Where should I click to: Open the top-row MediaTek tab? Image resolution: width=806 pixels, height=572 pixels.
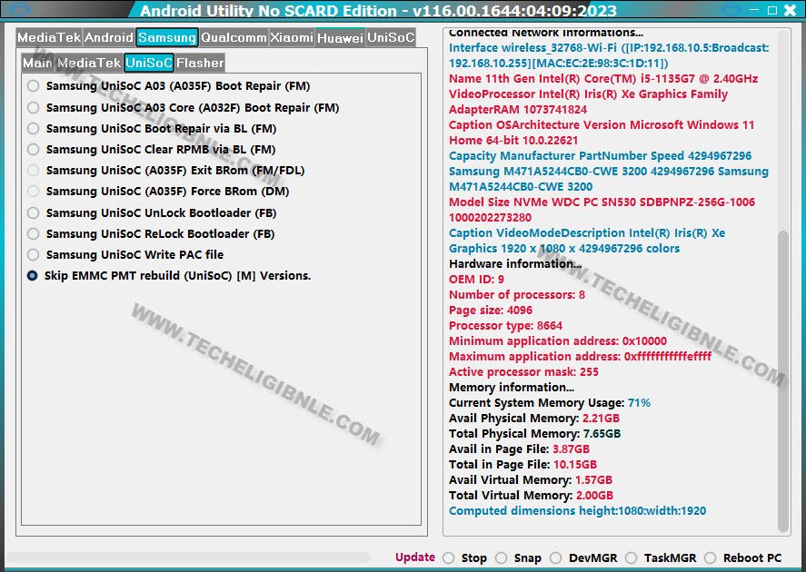tap(49, 37)
